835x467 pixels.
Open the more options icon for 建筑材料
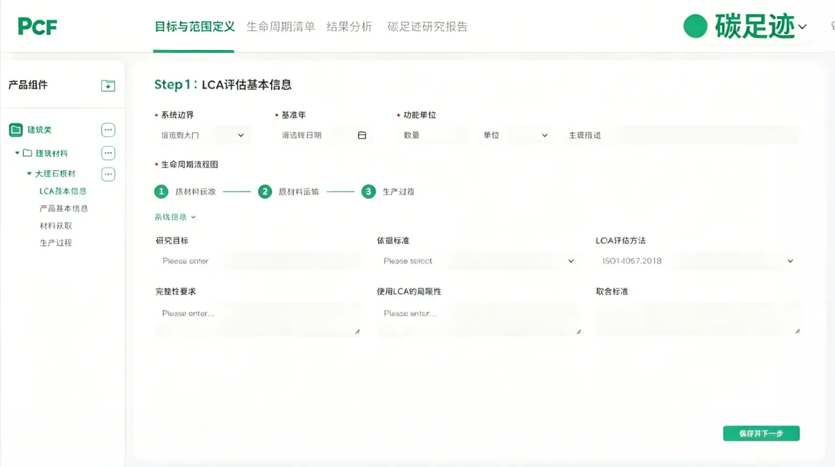(108, 153)
